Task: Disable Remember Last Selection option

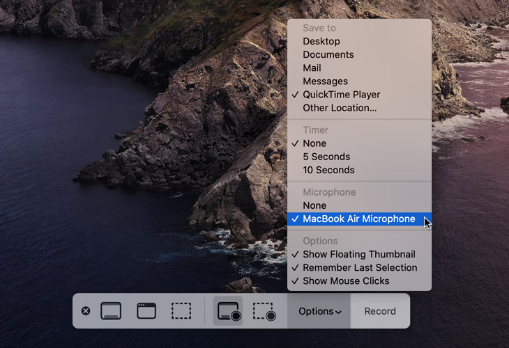Action: (x=360, y=267)
